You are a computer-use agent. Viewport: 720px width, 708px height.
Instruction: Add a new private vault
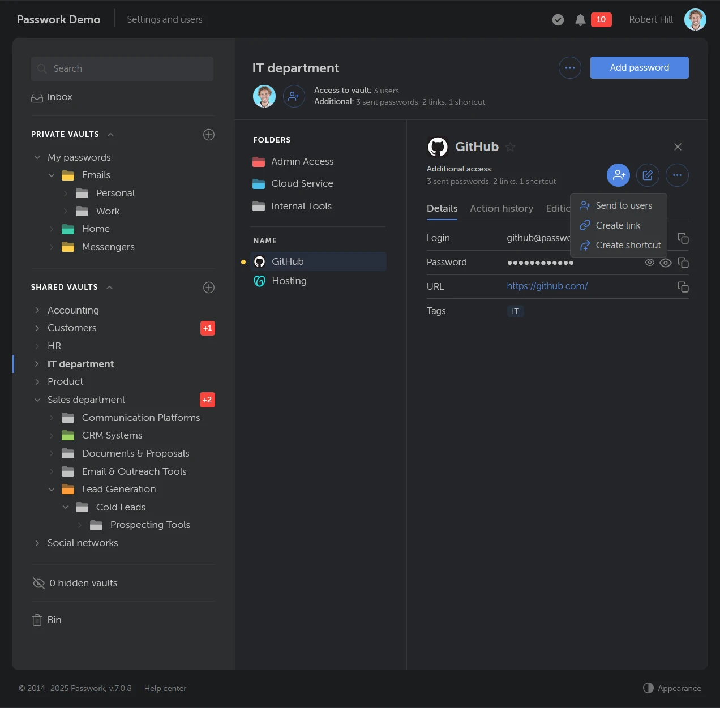coord(209,135)
